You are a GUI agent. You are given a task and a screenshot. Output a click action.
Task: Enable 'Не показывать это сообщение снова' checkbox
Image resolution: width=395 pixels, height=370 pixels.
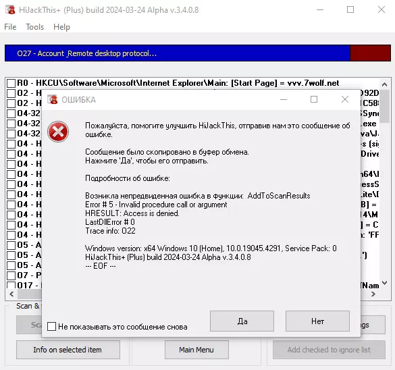pyautogui.click(x=51, y=326)
